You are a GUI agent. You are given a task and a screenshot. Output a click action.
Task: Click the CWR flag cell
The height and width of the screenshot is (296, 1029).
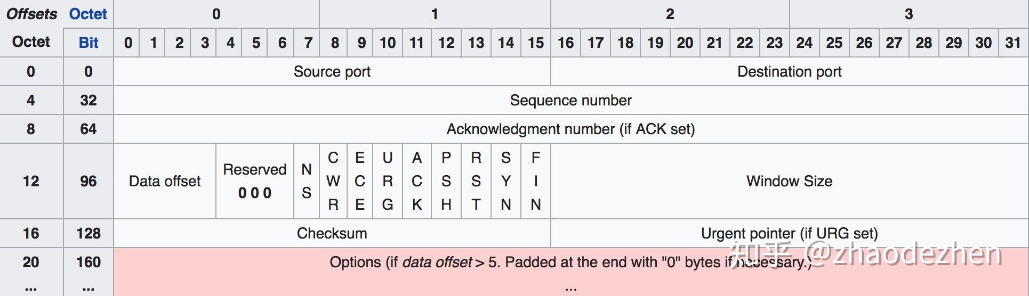point(333,182)
